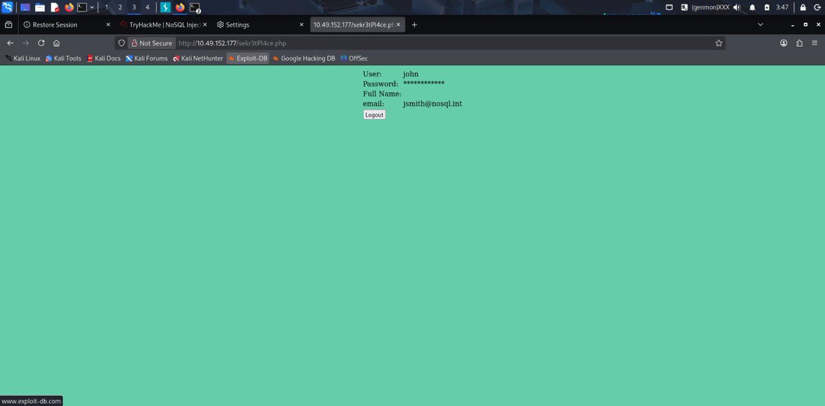Open the Google Hacking DB bookmark
825x406 pixels.
[303, 58]
